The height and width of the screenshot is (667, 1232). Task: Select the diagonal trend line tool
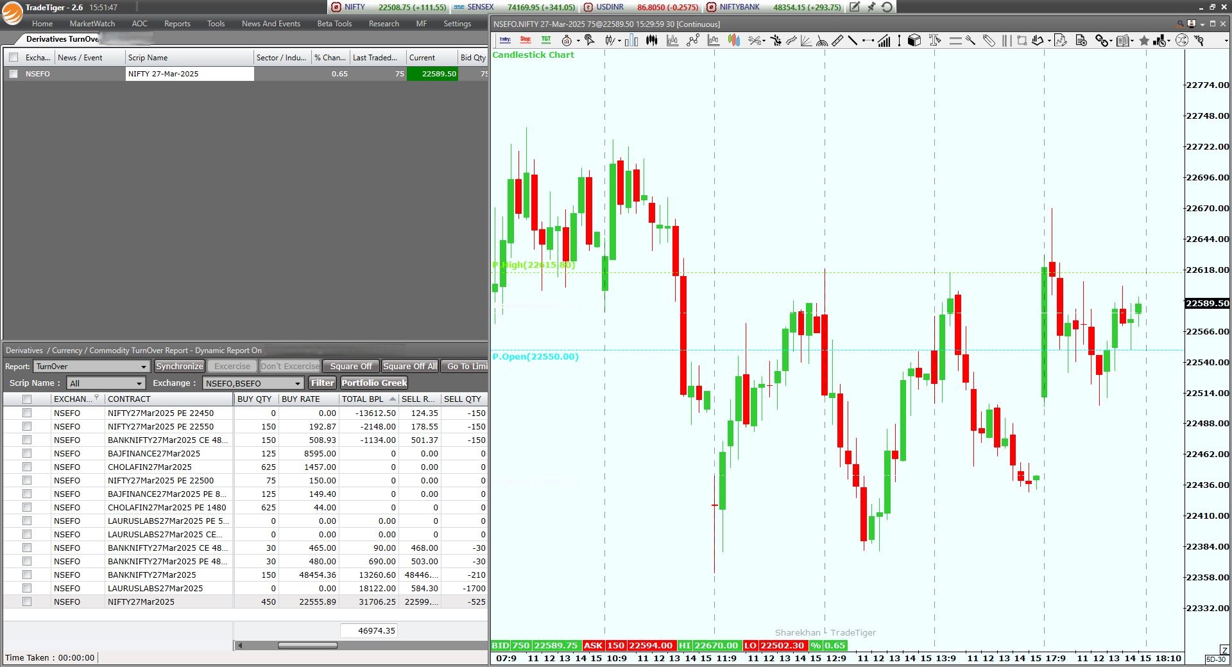(853, 40)
